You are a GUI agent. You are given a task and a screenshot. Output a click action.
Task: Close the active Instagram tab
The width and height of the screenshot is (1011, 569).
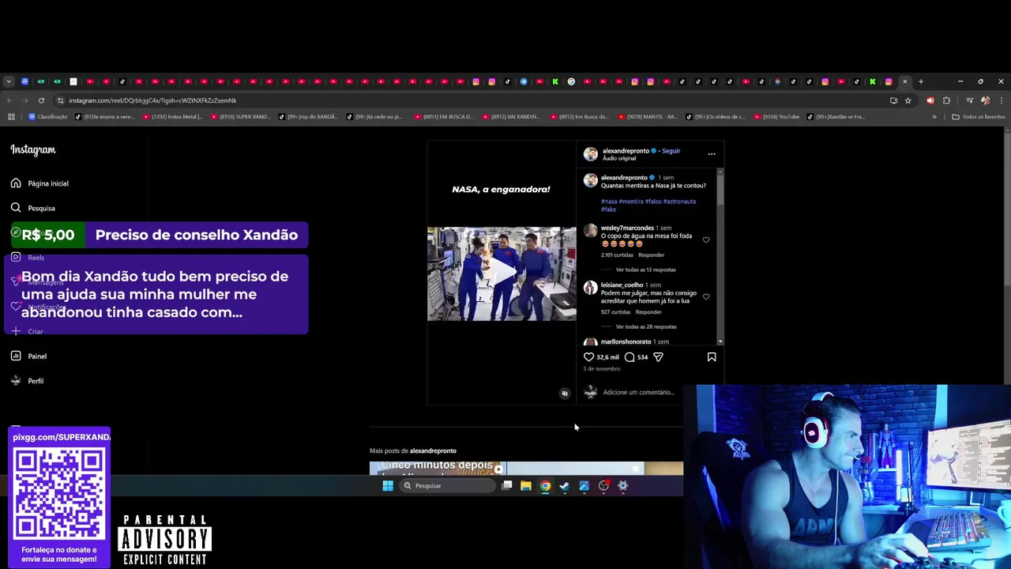904,81
